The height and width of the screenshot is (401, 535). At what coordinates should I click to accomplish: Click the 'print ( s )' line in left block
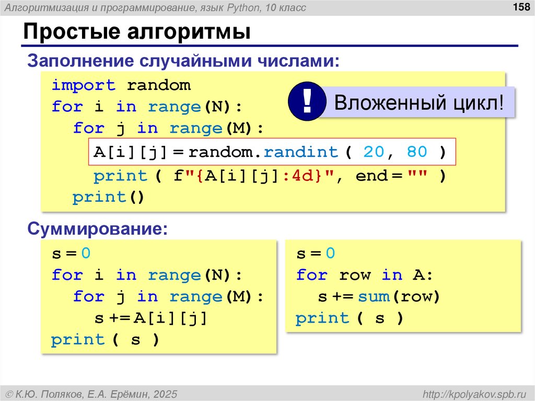103,339
